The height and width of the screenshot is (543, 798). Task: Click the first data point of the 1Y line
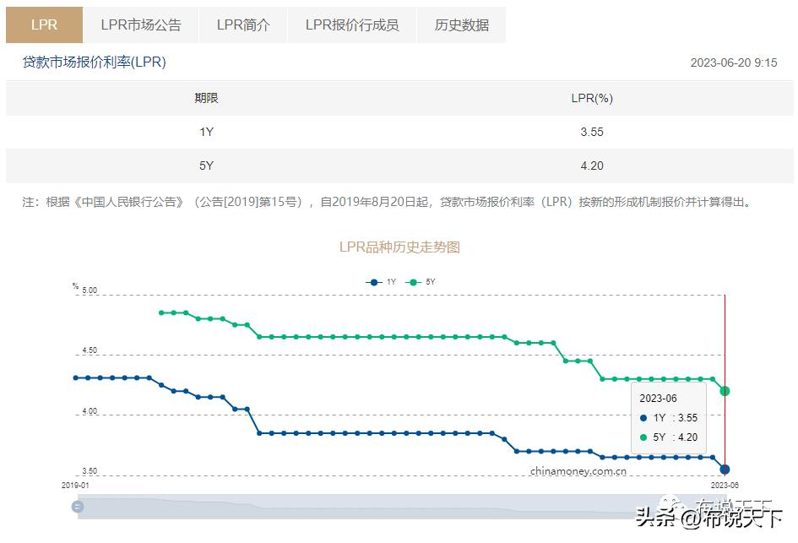tap(75, 377)
